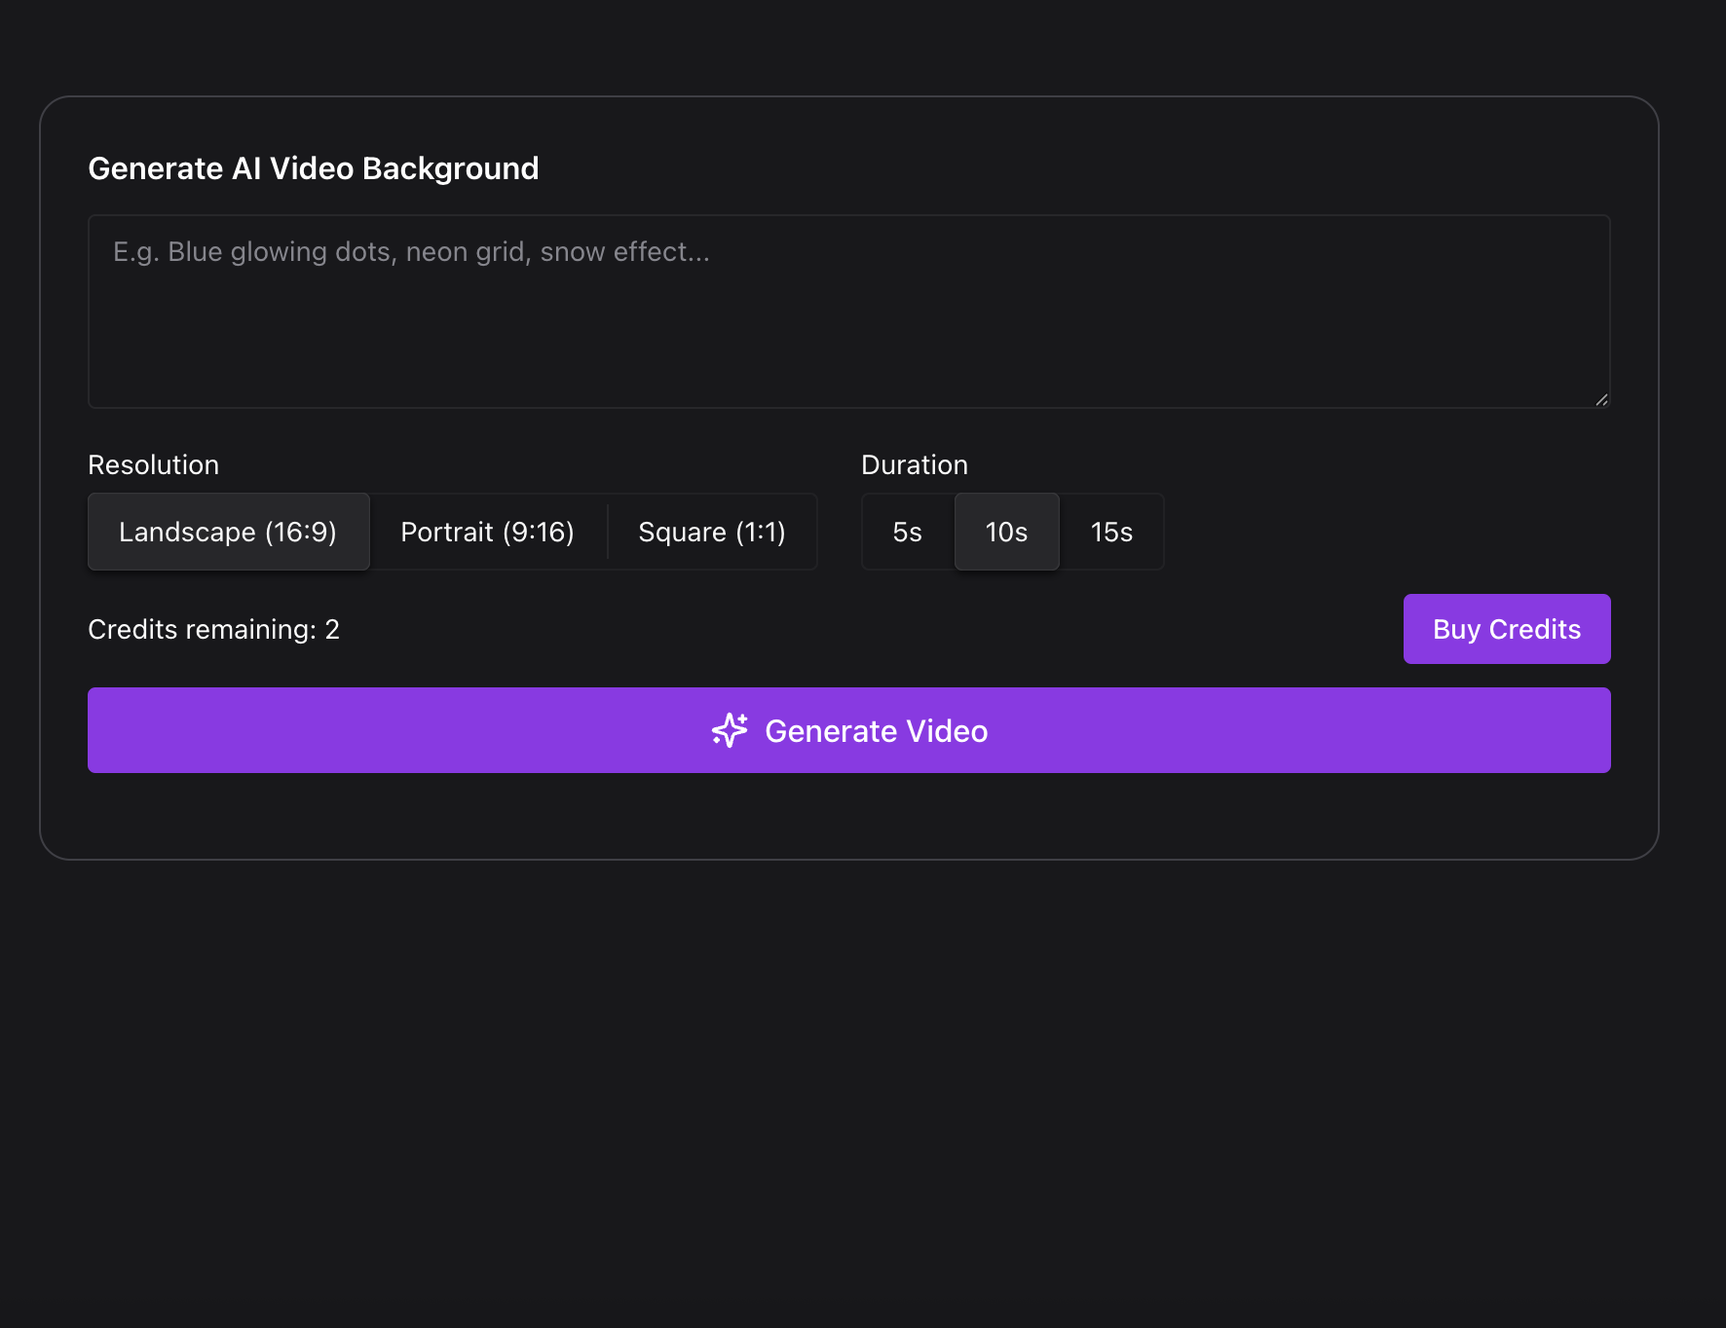
Task: Select the currently highlighted 10s chip
Action: click(x=1006, y=532)
